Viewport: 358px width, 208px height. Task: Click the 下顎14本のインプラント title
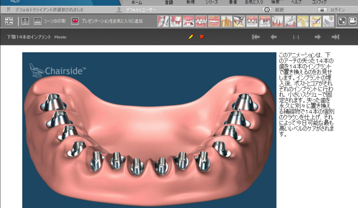click(29, 37)
